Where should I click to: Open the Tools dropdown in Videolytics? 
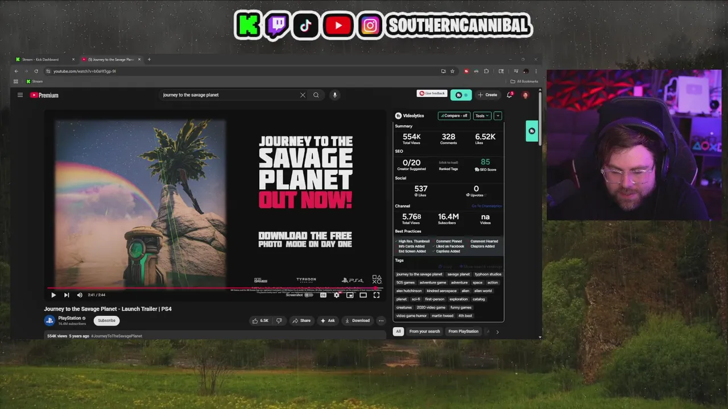482,115
